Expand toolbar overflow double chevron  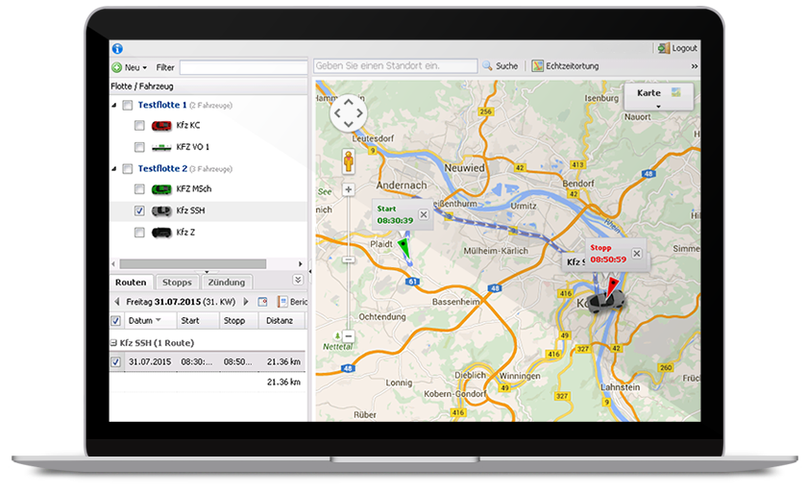pyautogui.click(x=695, y=66)
